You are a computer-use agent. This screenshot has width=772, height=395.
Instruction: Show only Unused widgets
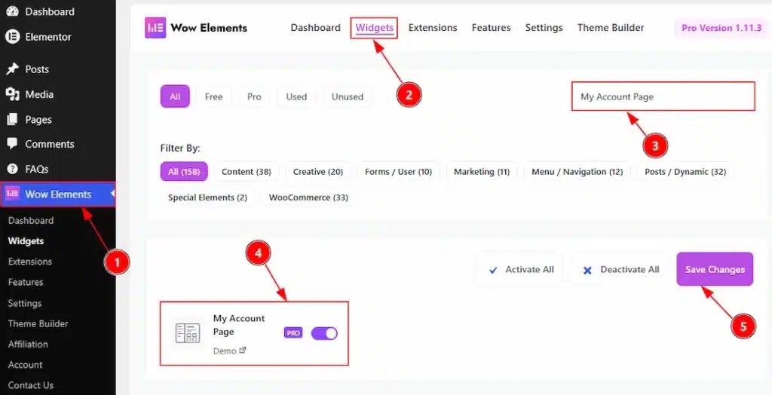348,96
